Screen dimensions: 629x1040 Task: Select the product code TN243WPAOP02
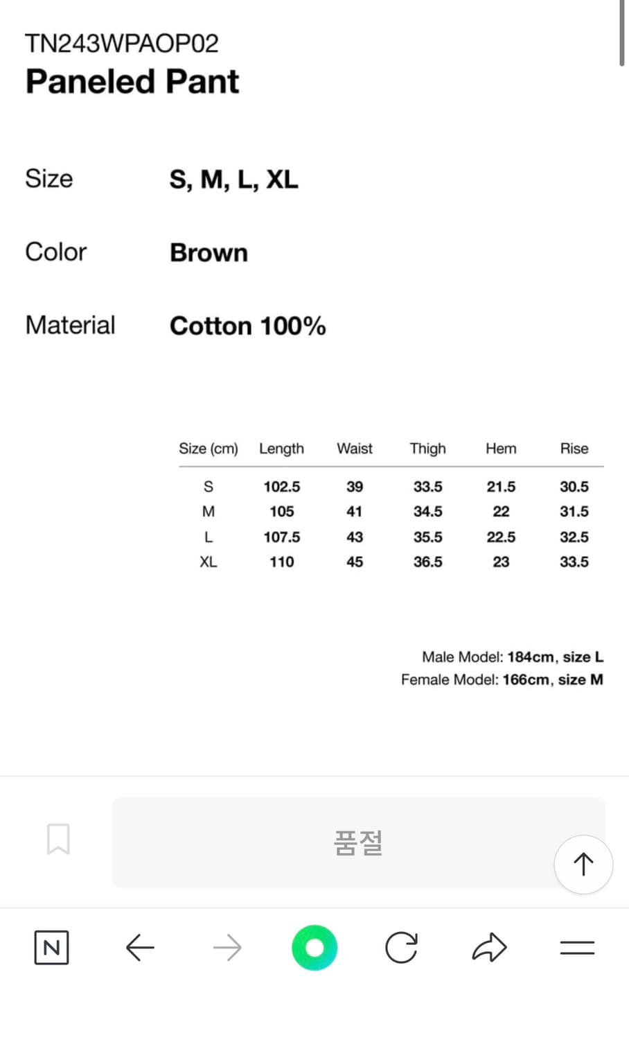pyautogui.click(x=122, y=44)
